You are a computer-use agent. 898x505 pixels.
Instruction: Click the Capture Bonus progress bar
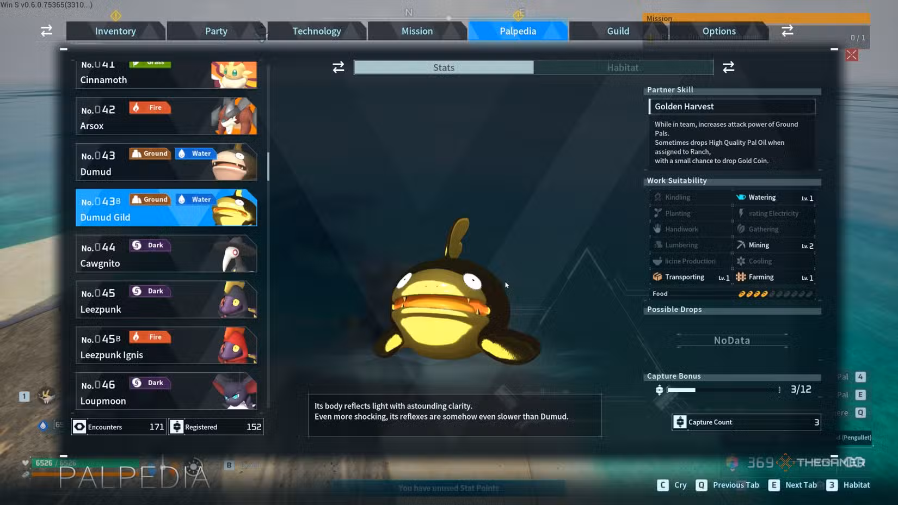click(x=724, y=390)
